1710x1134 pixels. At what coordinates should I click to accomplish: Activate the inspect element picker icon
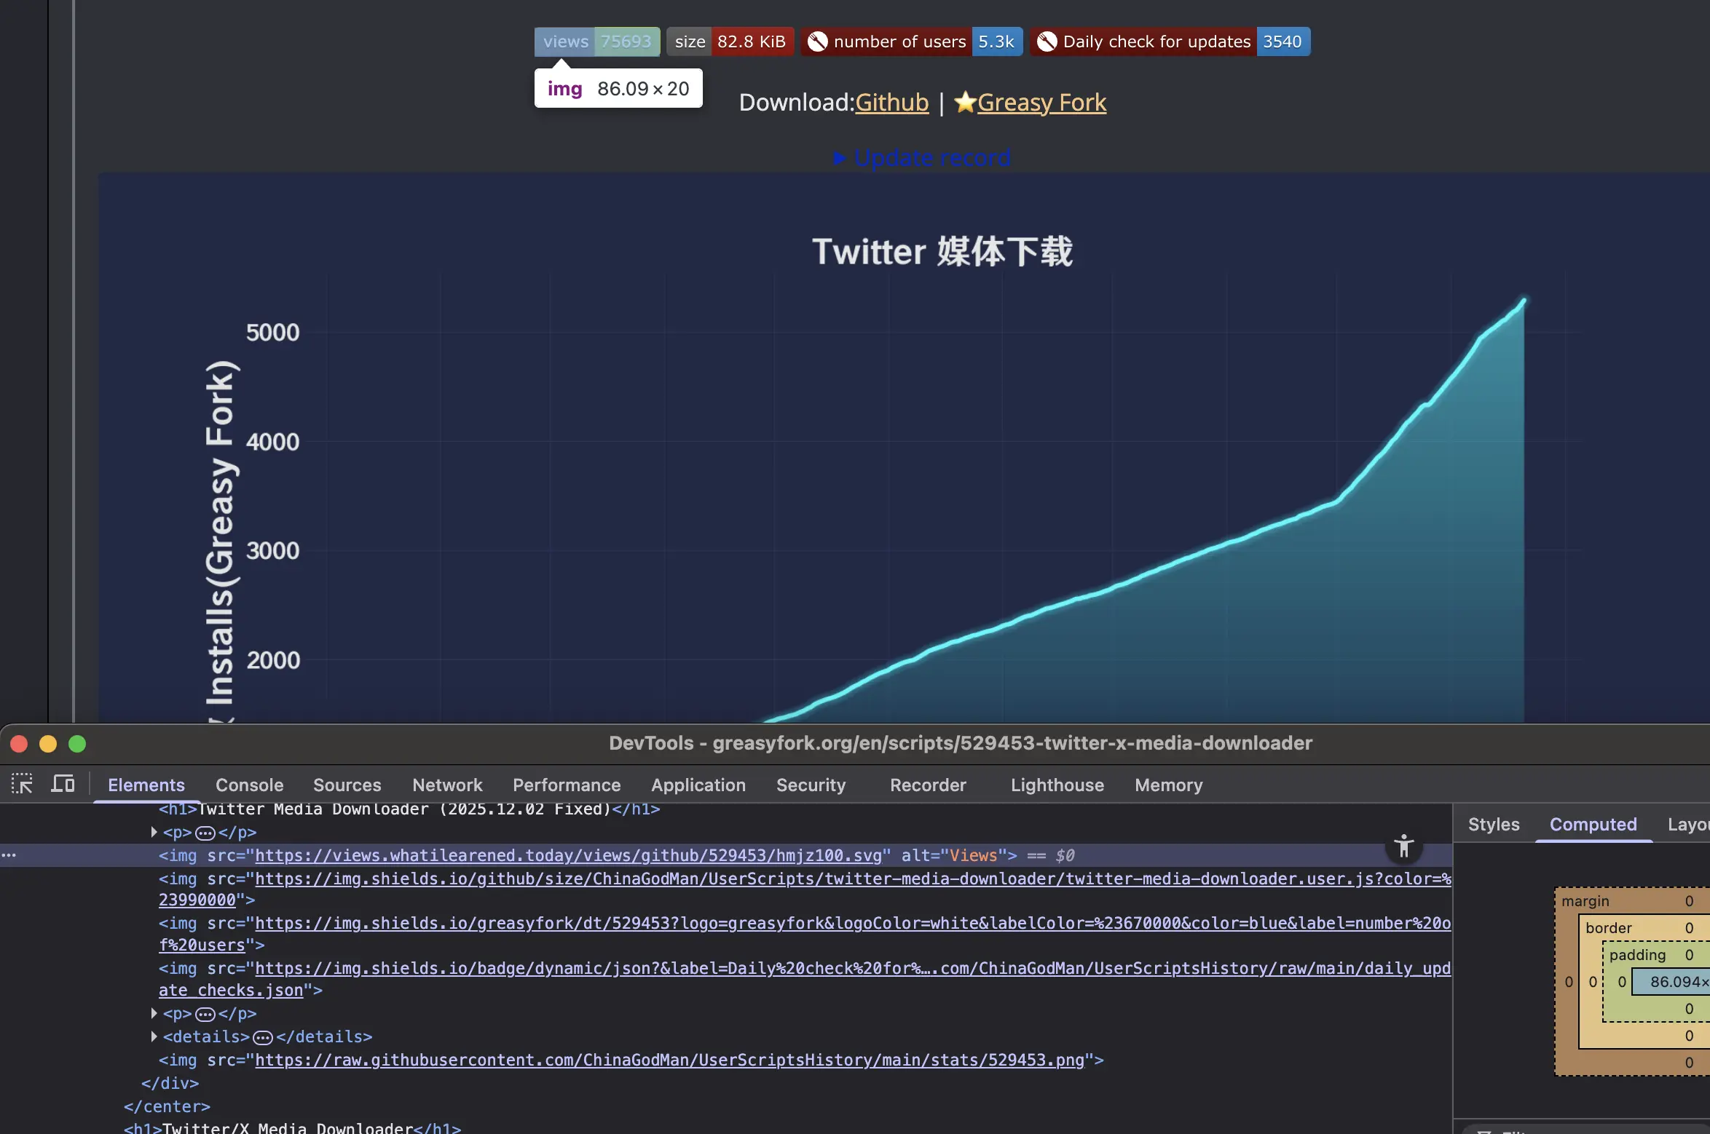point(22,784)
